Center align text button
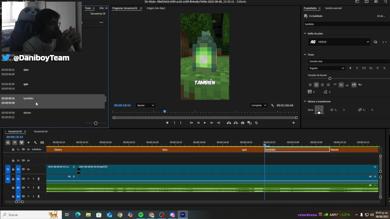The width and height of the screenshot is (390, 219). (x=316, y=85)
